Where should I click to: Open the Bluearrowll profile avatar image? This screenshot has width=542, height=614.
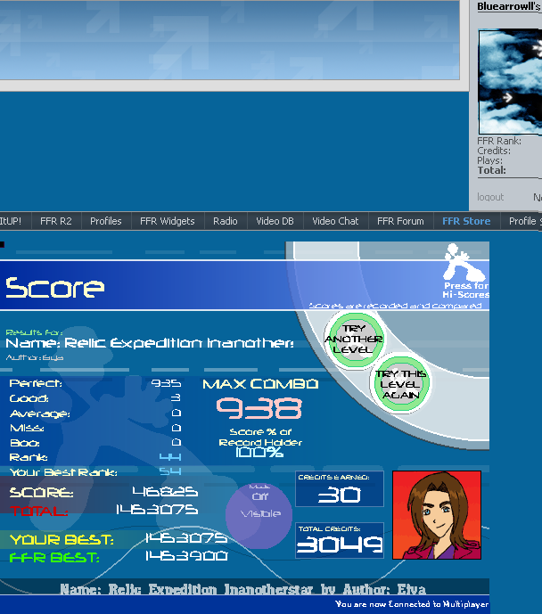coord(510,81)
